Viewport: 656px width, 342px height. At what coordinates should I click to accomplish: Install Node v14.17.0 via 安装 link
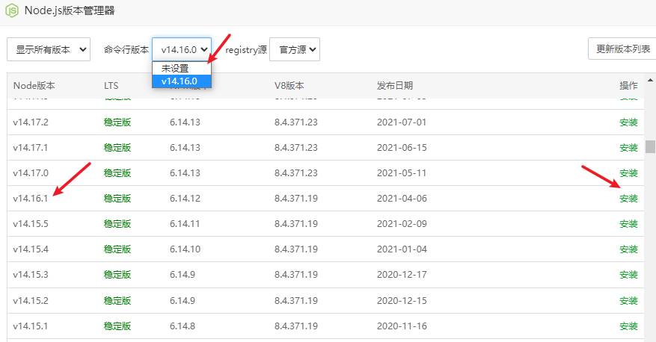click(x=628, y=173)
